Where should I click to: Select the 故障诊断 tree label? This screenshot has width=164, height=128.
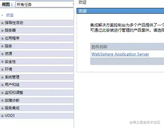[x=12, y=100]
